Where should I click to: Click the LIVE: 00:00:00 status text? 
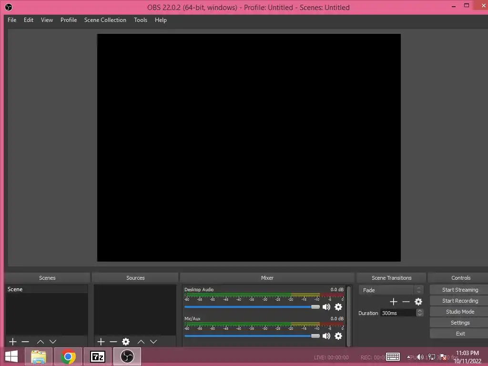point(331,357)
